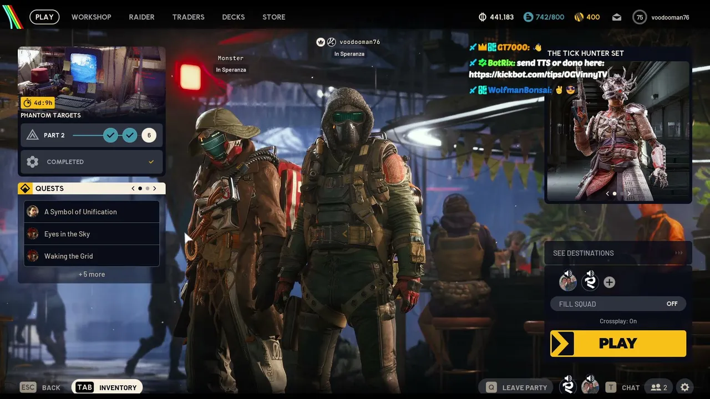Image resolution: width=710 pixels, height=399 pixels.
Task: Click the triple-chevron arrows on See Destinations
Action: pyautogui.click(x=679, y=253)
